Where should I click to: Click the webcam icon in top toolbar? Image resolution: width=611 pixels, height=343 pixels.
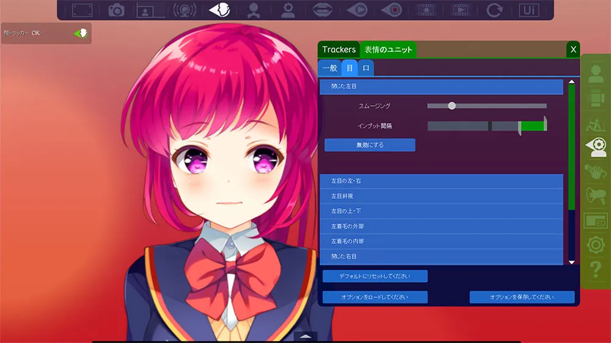[184, 10]
